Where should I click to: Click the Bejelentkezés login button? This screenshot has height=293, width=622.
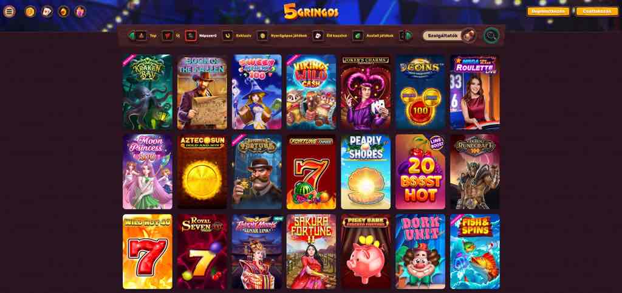click(x=549, y=12)
